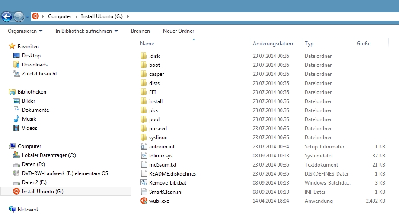
Task: Select the EFI folder icon
Action: pyautogui.click(x=144, y=92)
